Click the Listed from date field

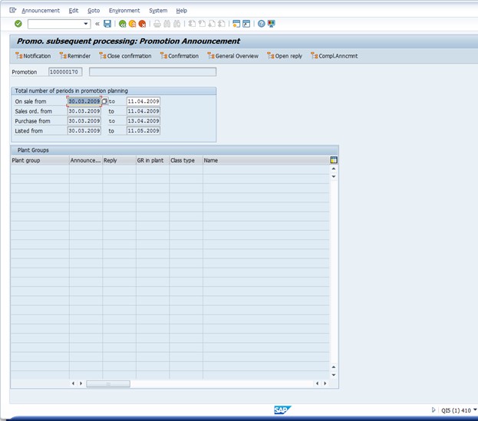tap(84, 130)
